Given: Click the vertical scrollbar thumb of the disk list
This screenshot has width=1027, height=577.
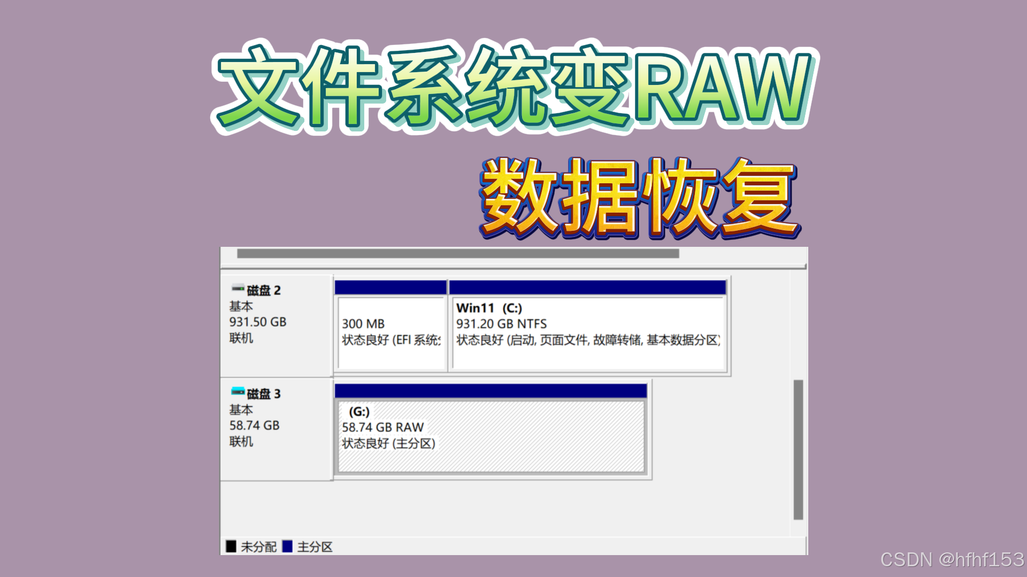Looking at the screenshot, I should click(798, 449).
